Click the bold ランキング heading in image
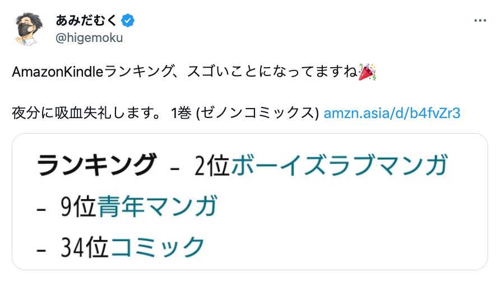Screen dimensions: 501x282 (x=96, y=166)
